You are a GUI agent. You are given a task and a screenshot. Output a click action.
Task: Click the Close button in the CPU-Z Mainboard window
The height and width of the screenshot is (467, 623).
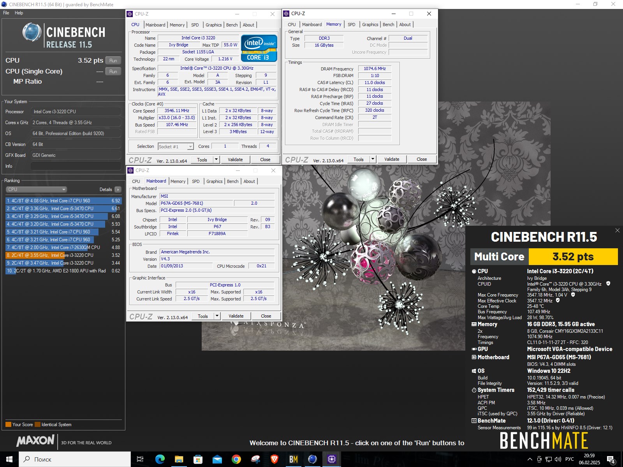[266, 316]
